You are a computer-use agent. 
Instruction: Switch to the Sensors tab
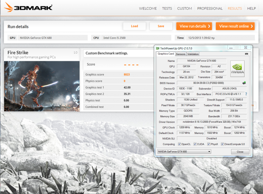[x=181, y=54]
